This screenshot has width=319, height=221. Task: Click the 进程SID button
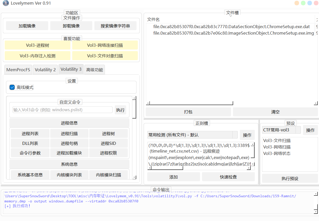[x=109, y=143]
